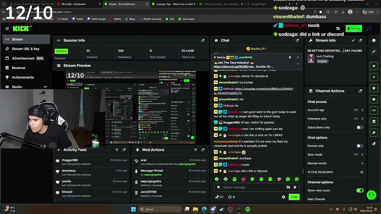Open the emoji picker in chat input
The width and height of the screenshot is (381, 214).
click(x=295, y=187)
